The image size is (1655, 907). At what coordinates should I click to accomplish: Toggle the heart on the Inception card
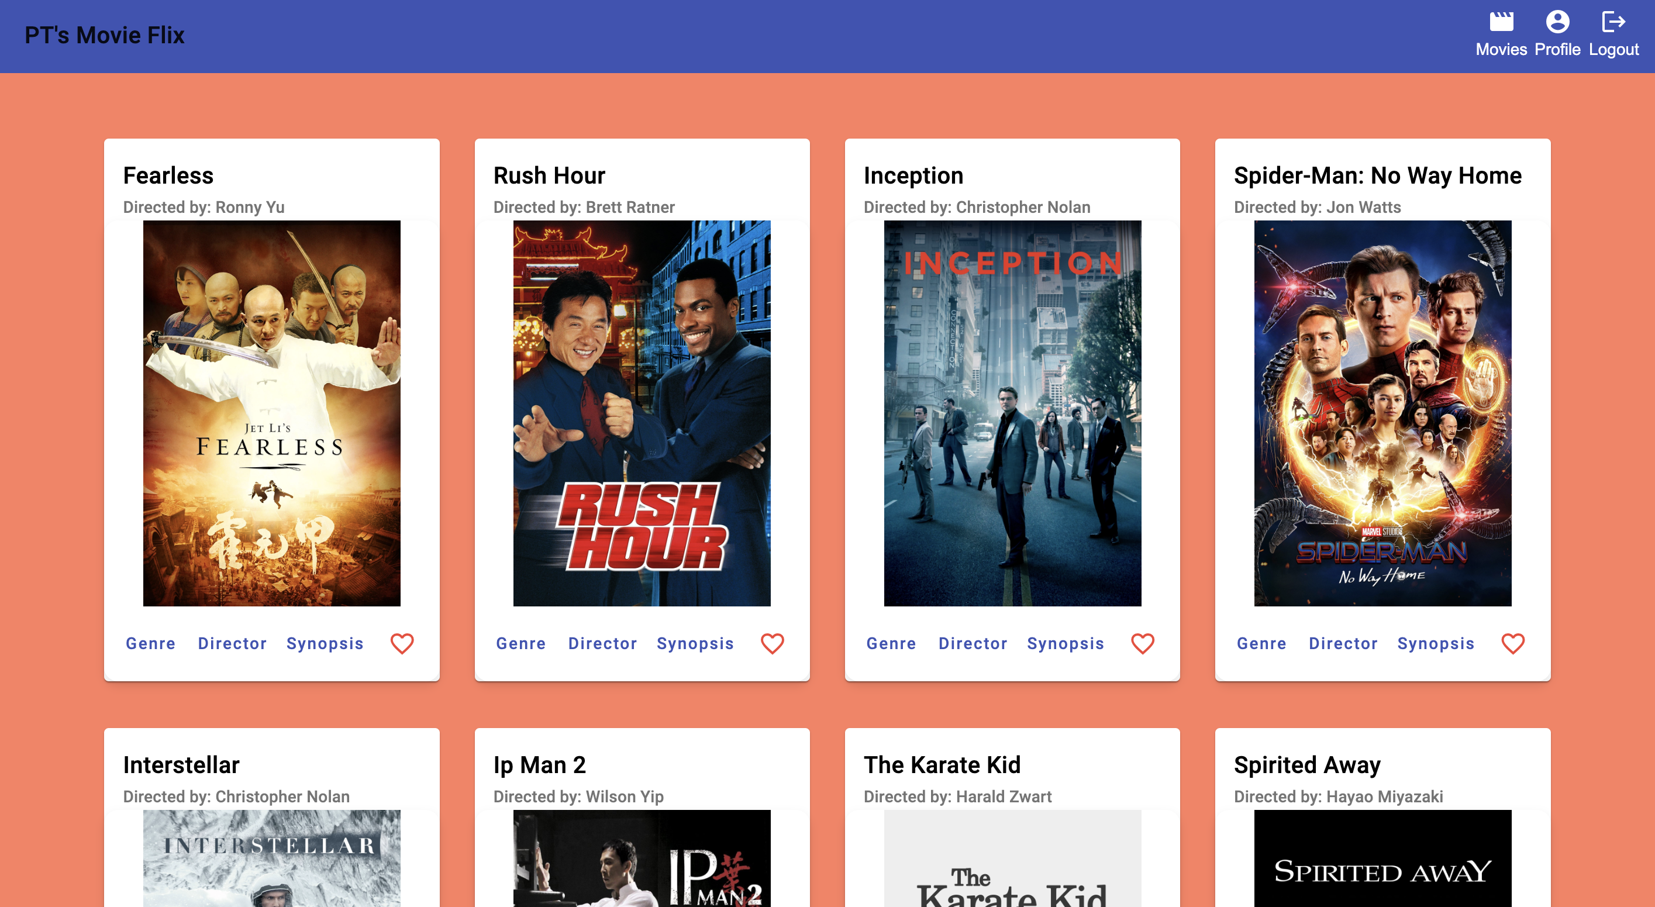point(1142,643)
